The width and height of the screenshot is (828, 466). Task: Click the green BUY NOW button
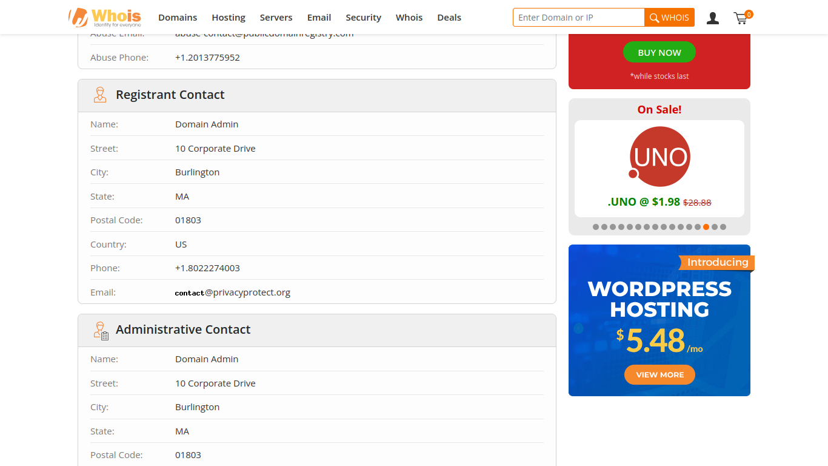(659, 52)
